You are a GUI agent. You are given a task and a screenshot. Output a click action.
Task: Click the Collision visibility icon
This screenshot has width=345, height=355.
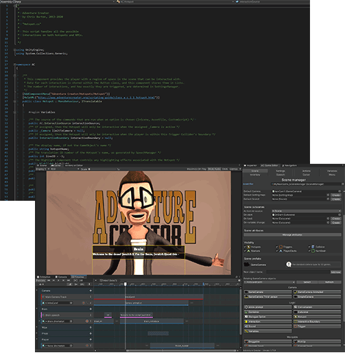coord(313,247)
